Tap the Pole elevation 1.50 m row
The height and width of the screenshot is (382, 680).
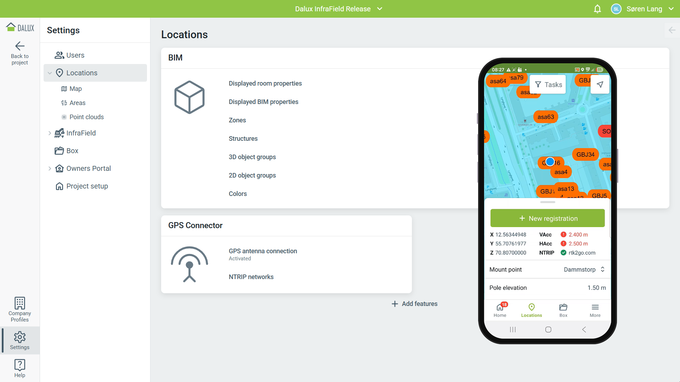pos(548,288)
